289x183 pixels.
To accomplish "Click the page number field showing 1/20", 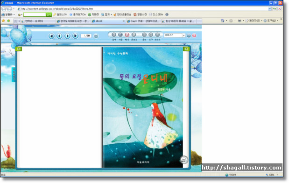I will (86, 36).
